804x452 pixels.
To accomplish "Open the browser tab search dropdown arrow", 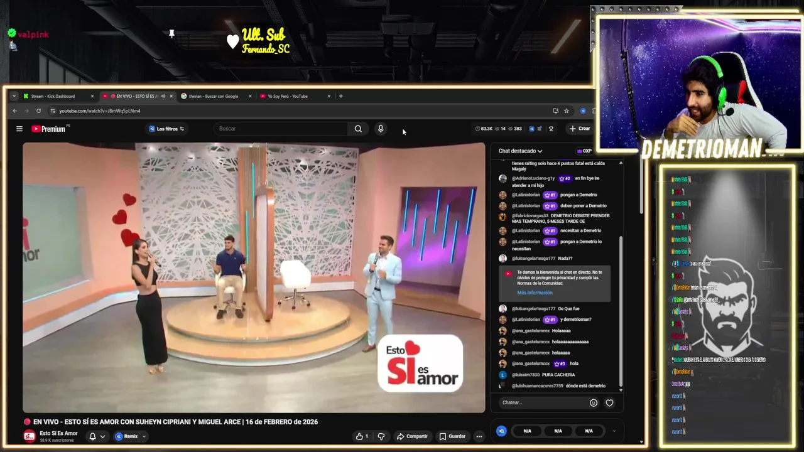I will tap(14, 96).
